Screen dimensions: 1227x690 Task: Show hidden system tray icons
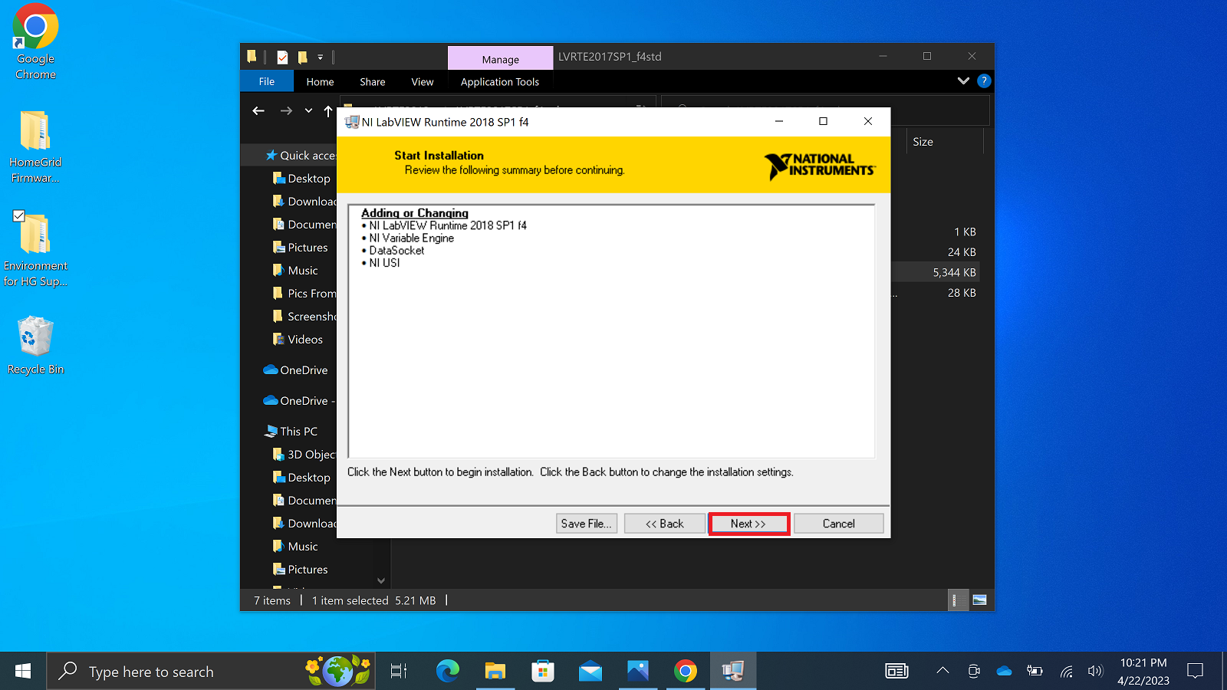tap(942, 671)
